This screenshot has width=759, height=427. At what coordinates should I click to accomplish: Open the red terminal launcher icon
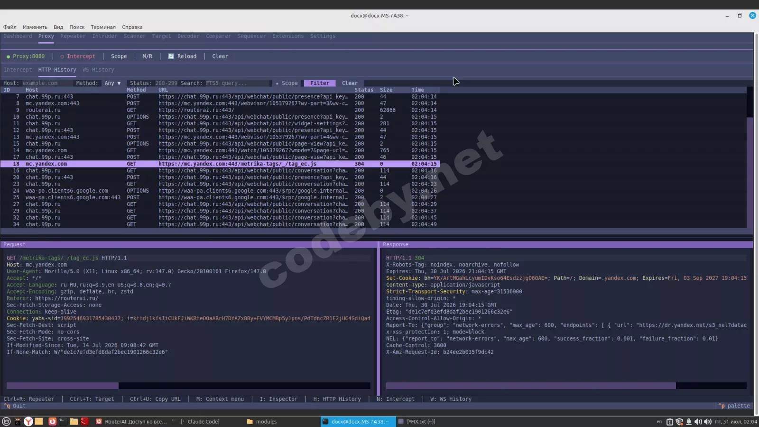(84, 421)
